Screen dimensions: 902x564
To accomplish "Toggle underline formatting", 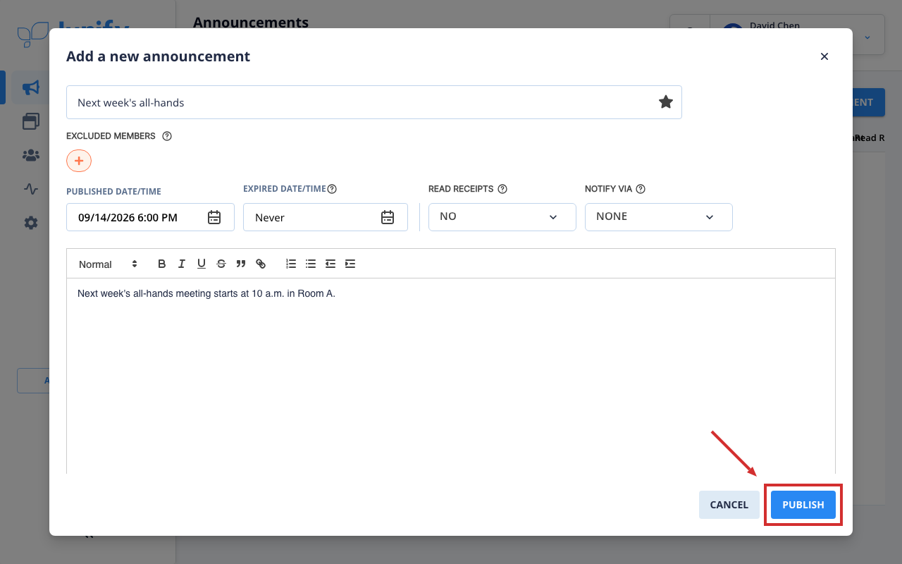I will (x=202, y=264).
